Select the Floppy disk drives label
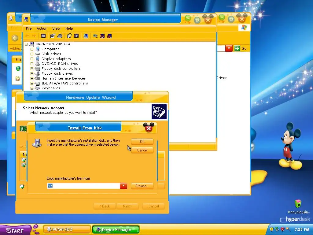 tap(57, 73)
